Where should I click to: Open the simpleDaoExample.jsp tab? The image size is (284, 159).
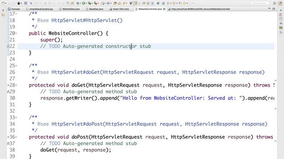click(x=39, y=9)
